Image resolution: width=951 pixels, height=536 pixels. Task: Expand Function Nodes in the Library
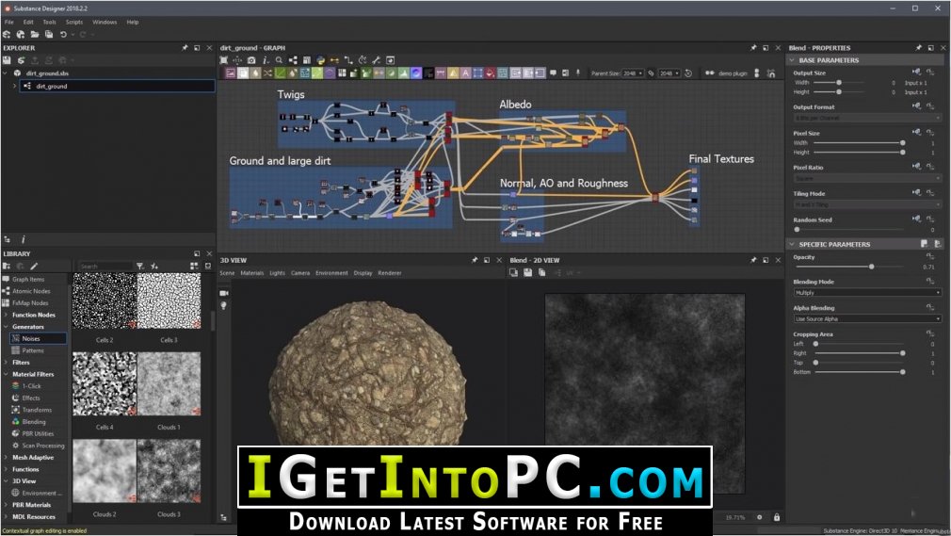6,315
